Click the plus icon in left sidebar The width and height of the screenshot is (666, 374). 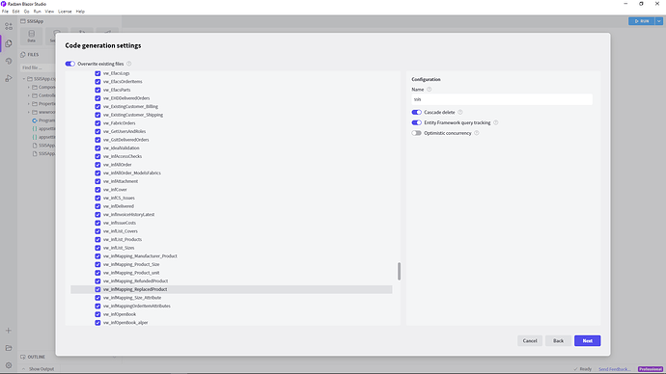[9, 331]
